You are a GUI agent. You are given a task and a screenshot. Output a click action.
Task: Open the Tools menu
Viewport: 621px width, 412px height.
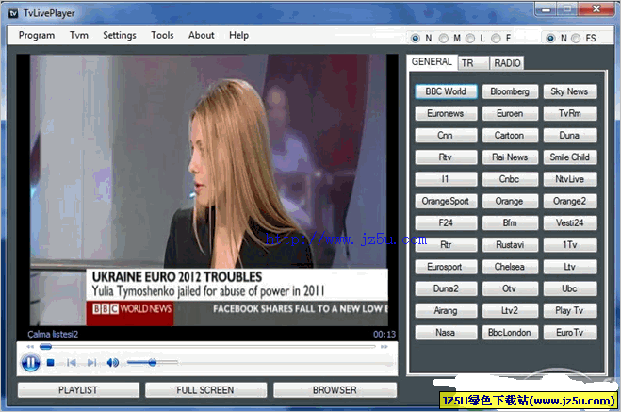tap(162, 35)
